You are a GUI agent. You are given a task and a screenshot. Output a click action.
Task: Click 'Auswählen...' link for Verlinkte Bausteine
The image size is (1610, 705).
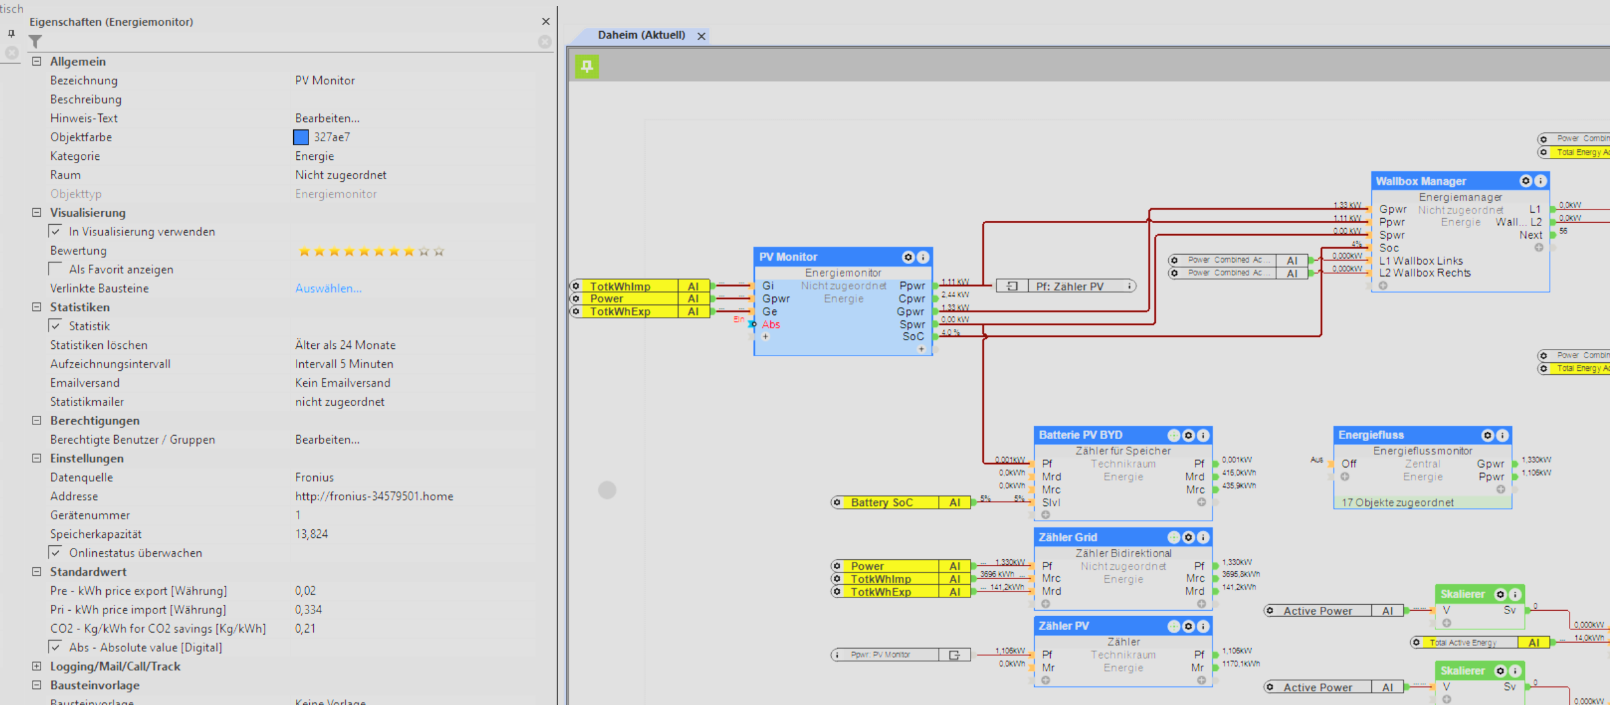[328, 288]
